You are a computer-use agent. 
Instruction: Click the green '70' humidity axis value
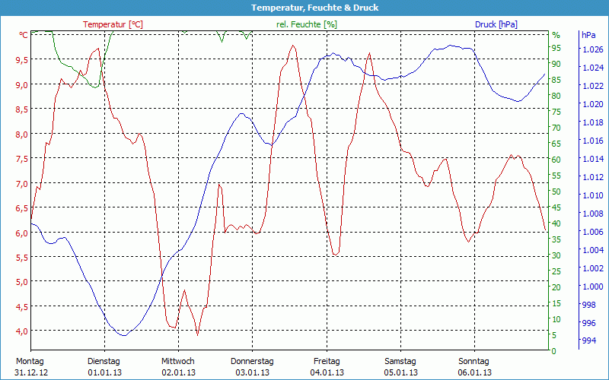click(x=556, y=128)
